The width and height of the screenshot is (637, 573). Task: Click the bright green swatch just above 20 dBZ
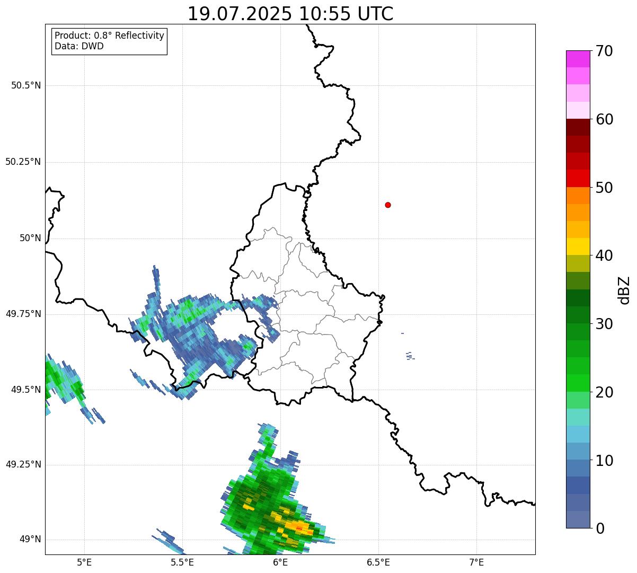pos(578,383)
